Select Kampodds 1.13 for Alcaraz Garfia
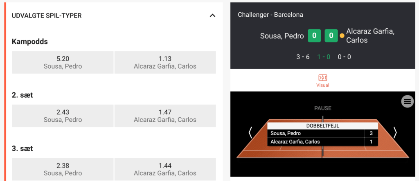The width and height of the screenshot is (419, 181). point(165,63)
